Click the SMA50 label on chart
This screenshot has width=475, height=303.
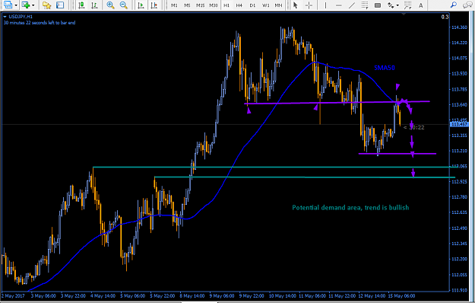pos(385,68)
